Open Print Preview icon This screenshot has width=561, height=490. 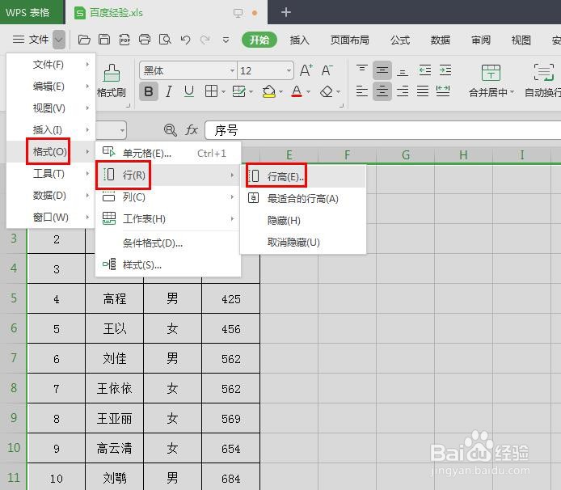pyautogui.click(x=165, y=40)
